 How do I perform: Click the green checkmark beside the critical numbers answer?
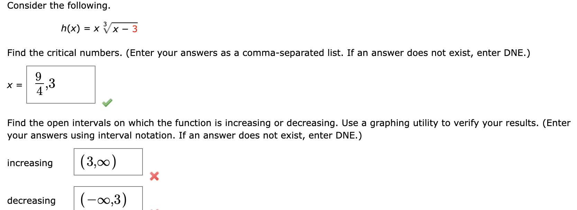pos(107,103)
